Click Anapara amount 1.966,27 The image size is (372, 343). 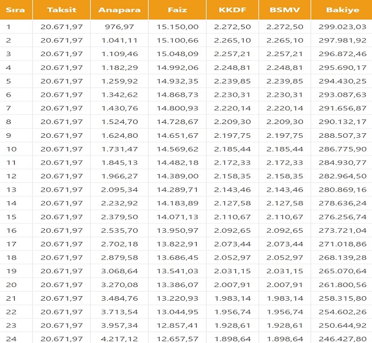[x=120, y=176]
